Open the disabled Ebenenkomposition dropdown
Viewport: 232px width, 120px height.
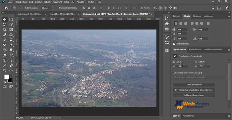(x=200, y=77)
